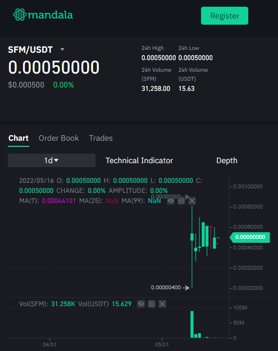Click the 0.00% change percentage under price
The height and width of the screenshot is (351, 278).
(63, 85)
